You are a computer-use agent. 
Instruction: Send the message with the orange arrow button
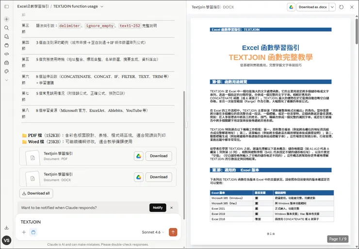tap(173, 232)
